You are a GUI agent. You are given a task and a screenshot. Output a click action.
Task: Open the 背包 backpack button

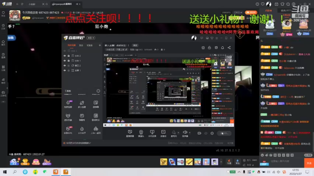237,162
